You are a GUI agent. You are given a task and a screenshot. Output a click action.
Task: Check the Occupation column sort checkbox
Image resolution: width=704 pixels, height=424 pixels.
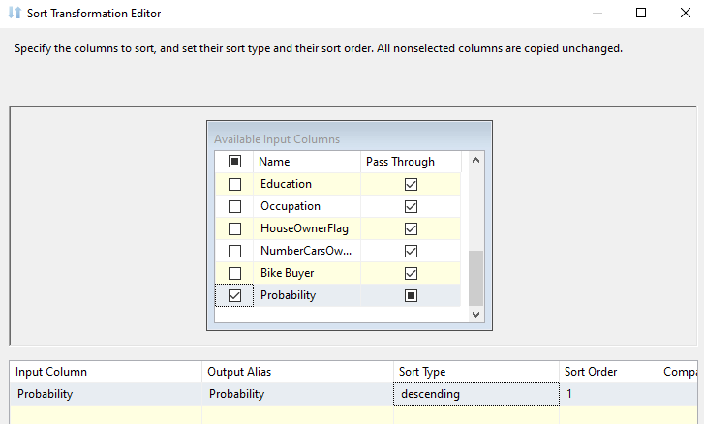[x=234, y=206]
